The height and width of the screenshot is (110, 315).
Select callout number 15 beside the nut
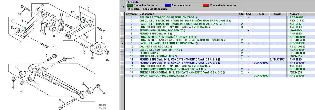pyautogui.click(x=107, y=60)
